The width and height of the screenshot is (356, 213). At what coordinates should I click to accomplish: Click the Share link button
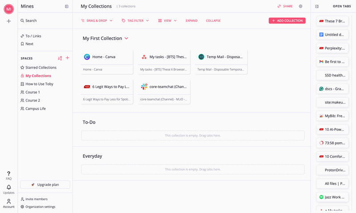[x=285, y=6]
